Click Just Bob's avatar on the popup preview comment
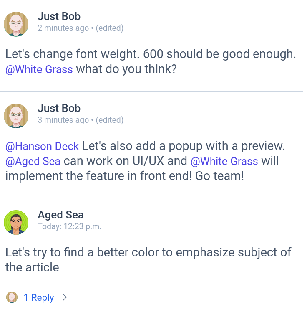 [16, 116]
